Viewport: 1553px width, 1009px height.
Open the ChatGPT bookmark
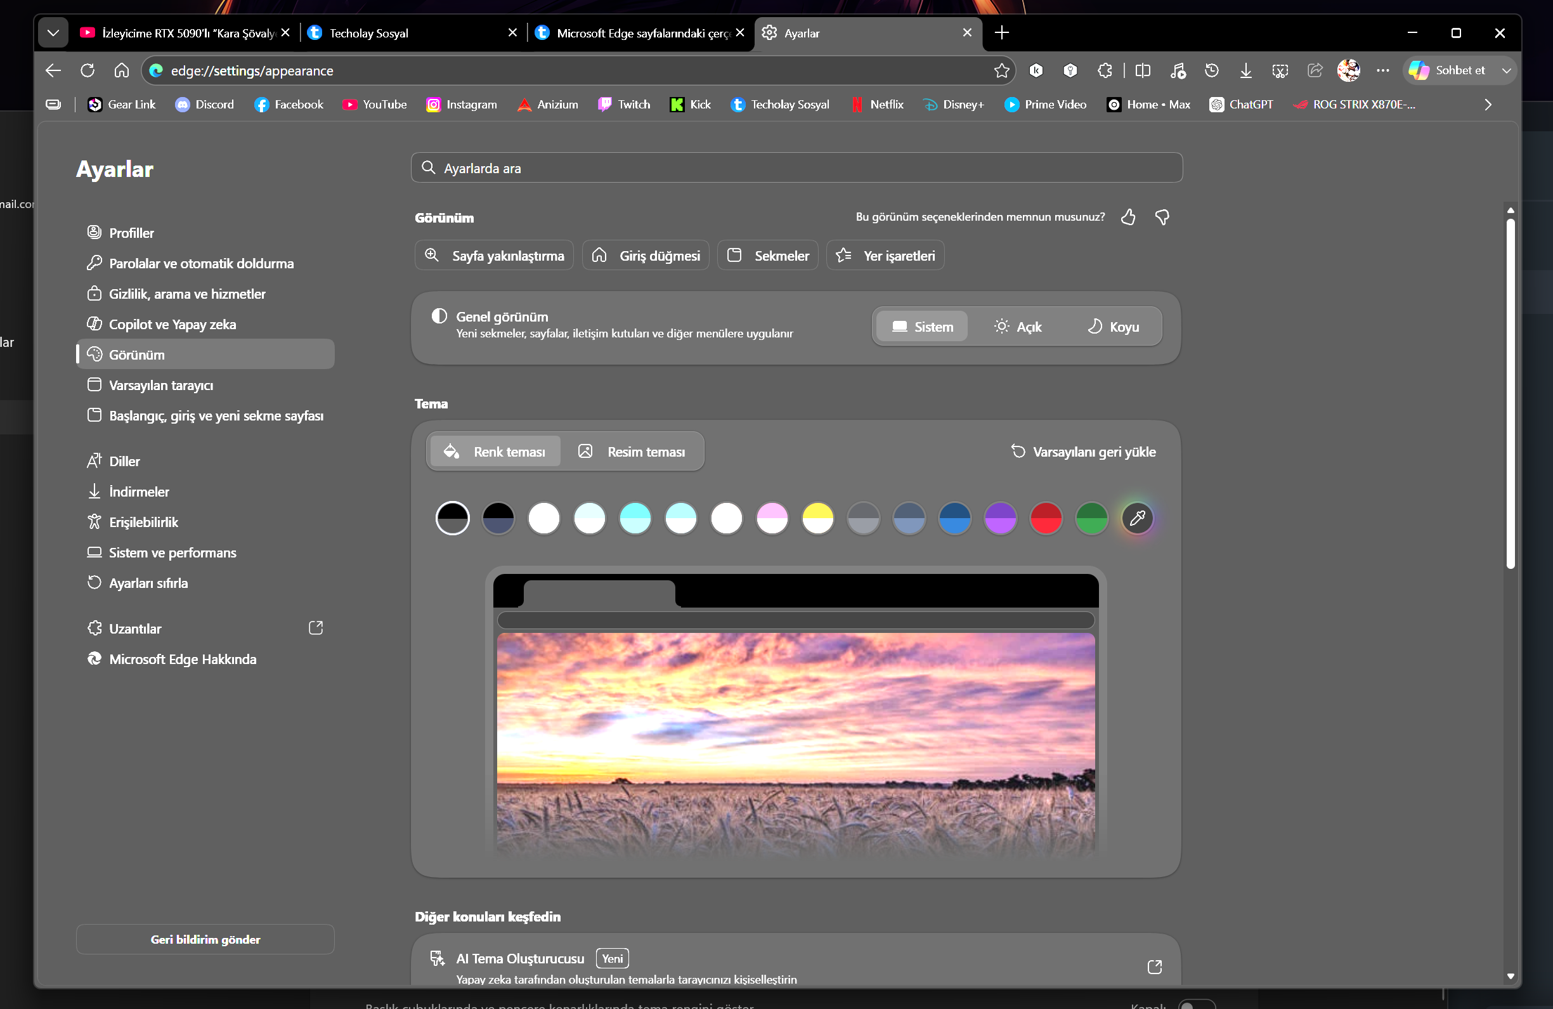coord(1241,105)
